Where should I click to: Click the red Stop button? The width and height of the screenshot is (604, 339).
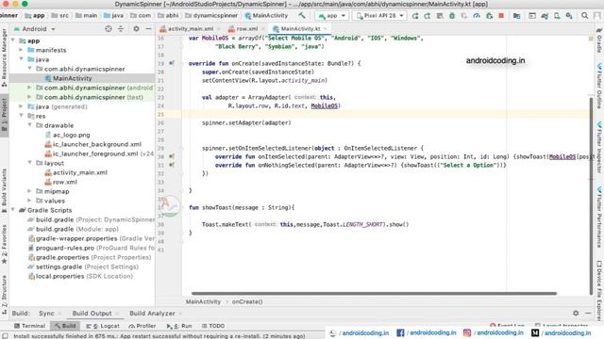point(501,16)
